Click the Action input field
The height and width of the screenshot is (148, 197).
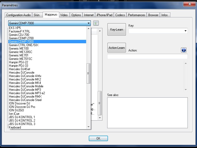[x=147, y=56]
